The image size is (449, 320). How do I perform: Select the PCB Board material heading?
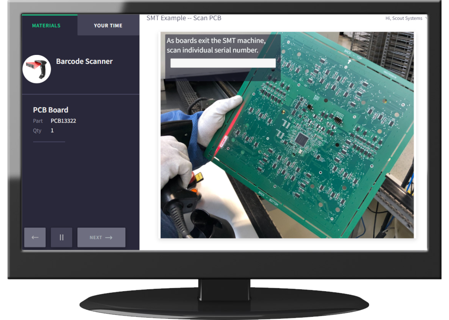(x=51, y=110)
